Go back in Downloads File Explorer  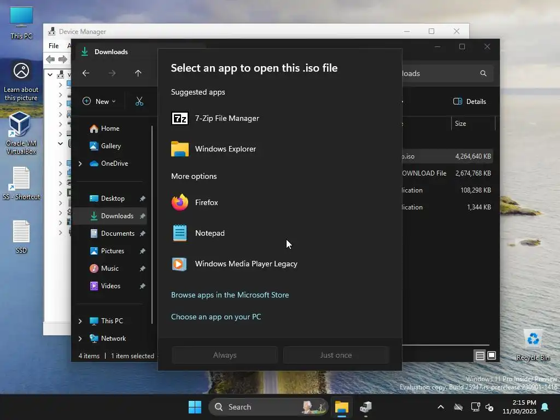tap(86, 73)
